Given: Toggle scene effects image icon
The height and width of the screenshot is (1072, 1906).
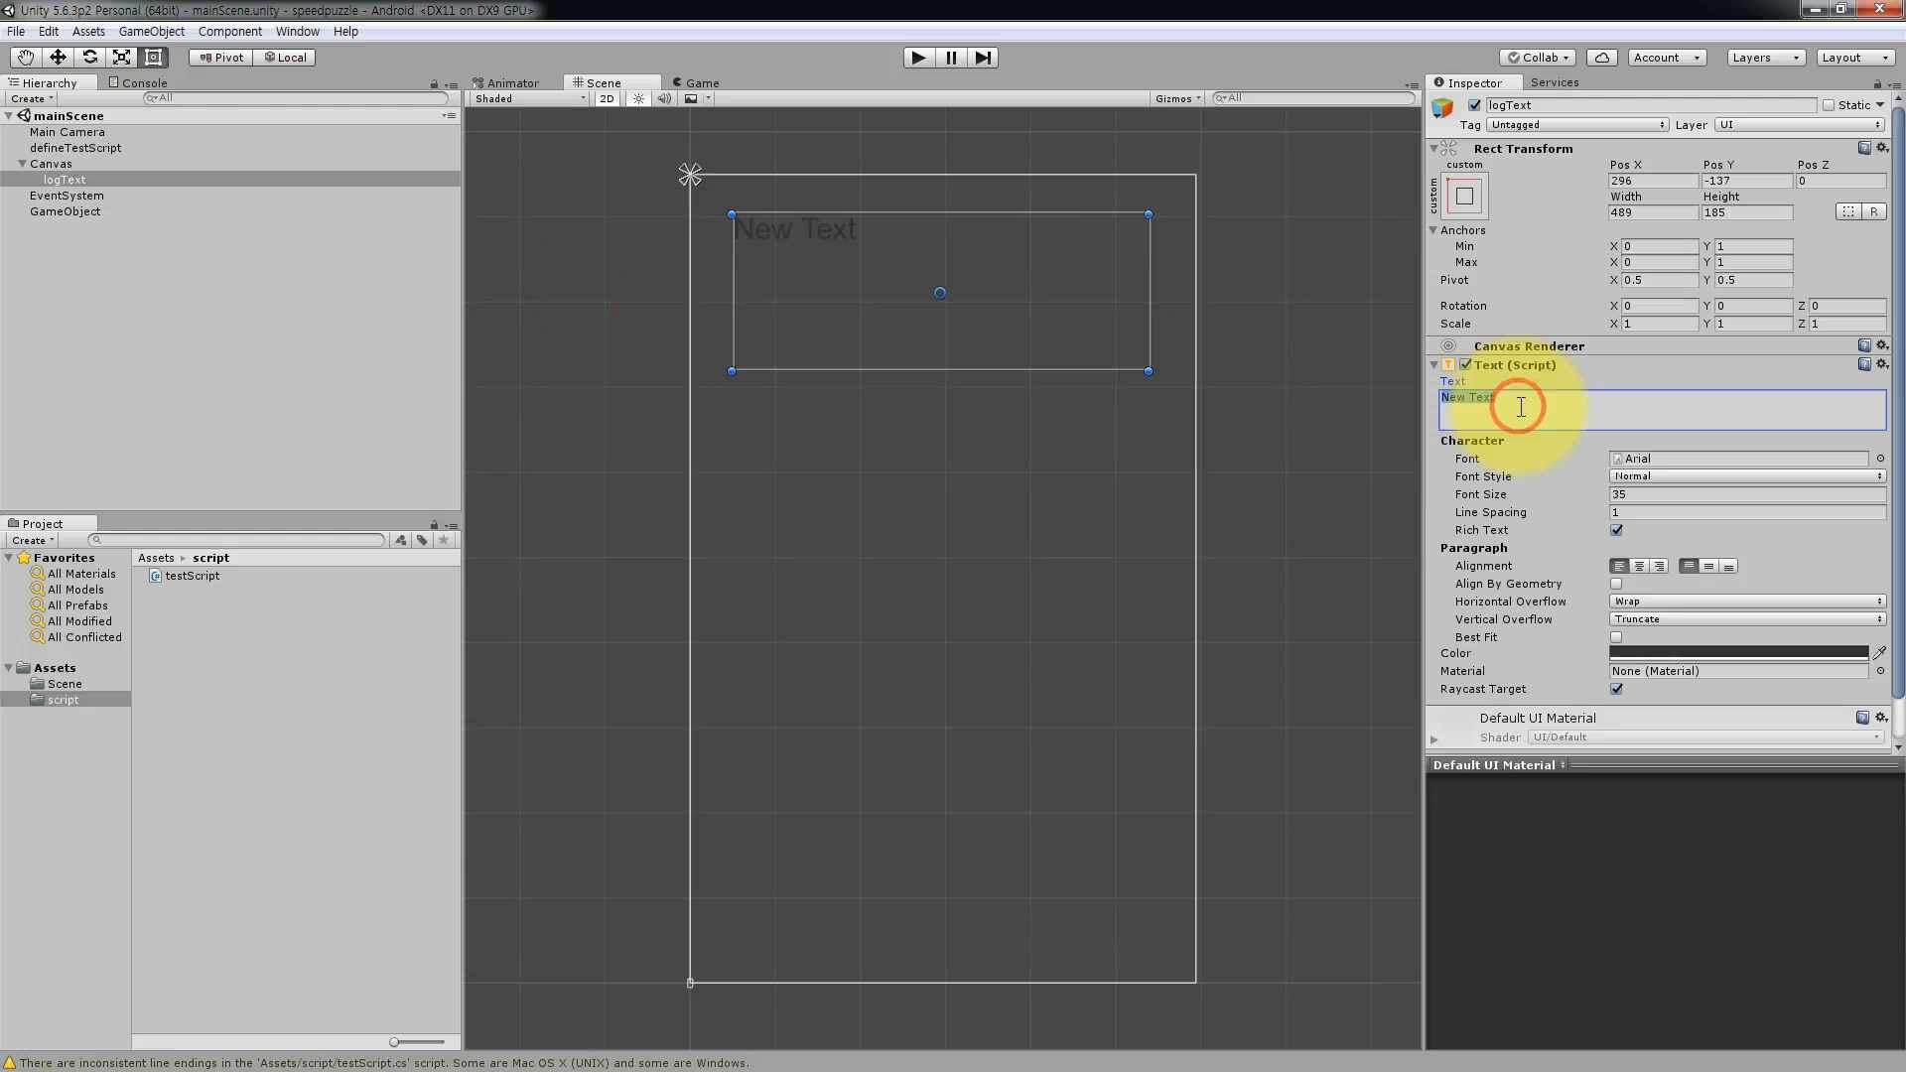Looking at the screenshot, I should coord(692,98).
